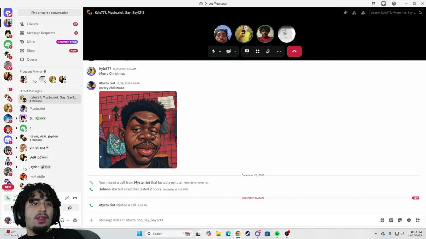This screenshot has width=426, height=239.
Task: Focus the conversation search field
Action: 396,13
